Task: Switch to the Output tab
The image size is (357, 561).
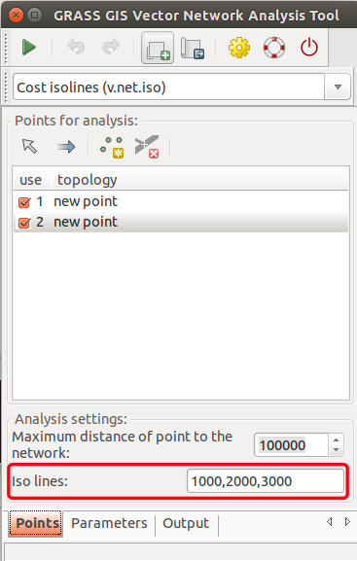Action: pyautogui.click(x=186, y=523)
